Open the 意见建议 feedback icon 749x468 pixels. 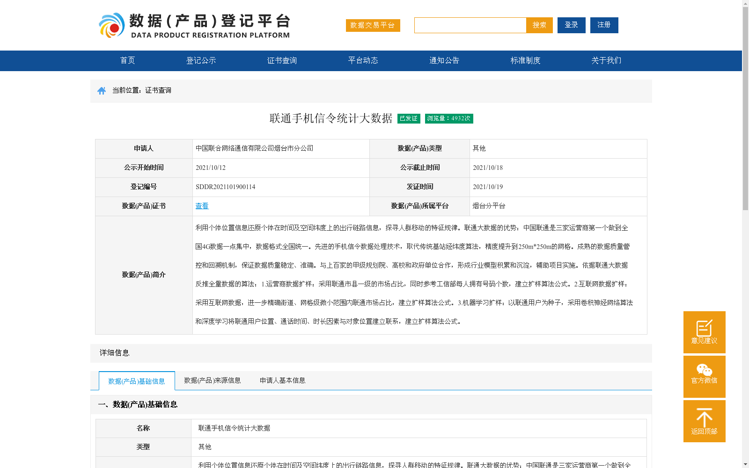705,332
